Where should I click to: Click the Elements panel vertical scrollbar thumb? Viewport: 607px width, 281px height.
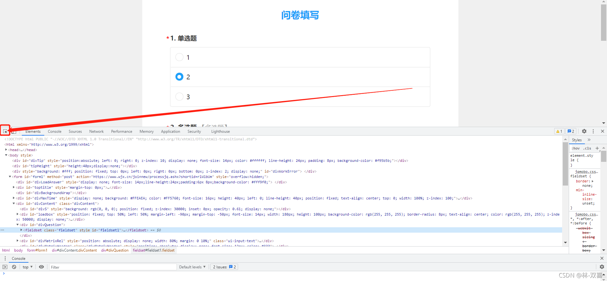tap(565, 164)
